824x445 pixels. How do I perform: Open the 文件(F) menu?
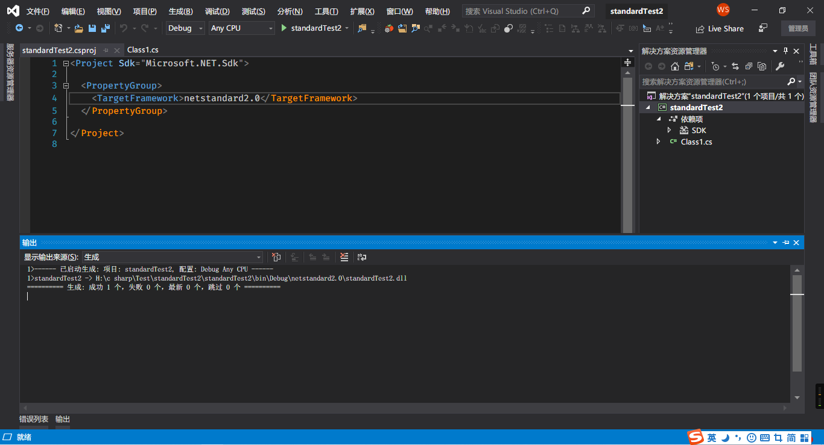tap(38, 11)
